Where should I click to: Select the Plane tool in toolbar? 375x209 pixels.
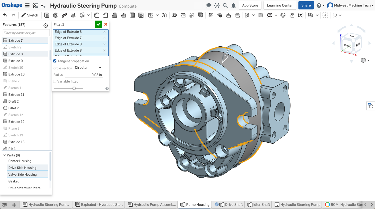pos(261,15)
